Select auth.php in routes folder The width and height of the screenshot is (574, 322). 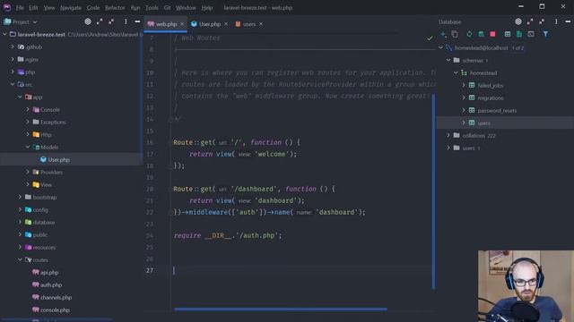[x=51, y=284]
